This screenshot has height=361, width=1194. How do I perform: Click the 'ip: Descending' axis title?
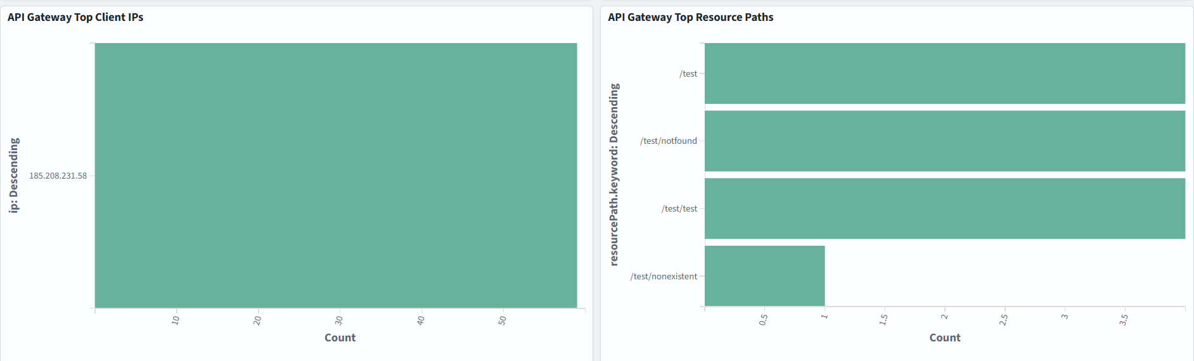click(14, 175)
